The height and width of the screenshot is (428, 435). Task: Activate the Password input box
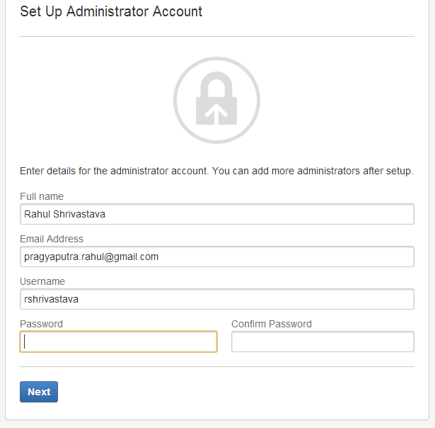(x=118, y=342)
